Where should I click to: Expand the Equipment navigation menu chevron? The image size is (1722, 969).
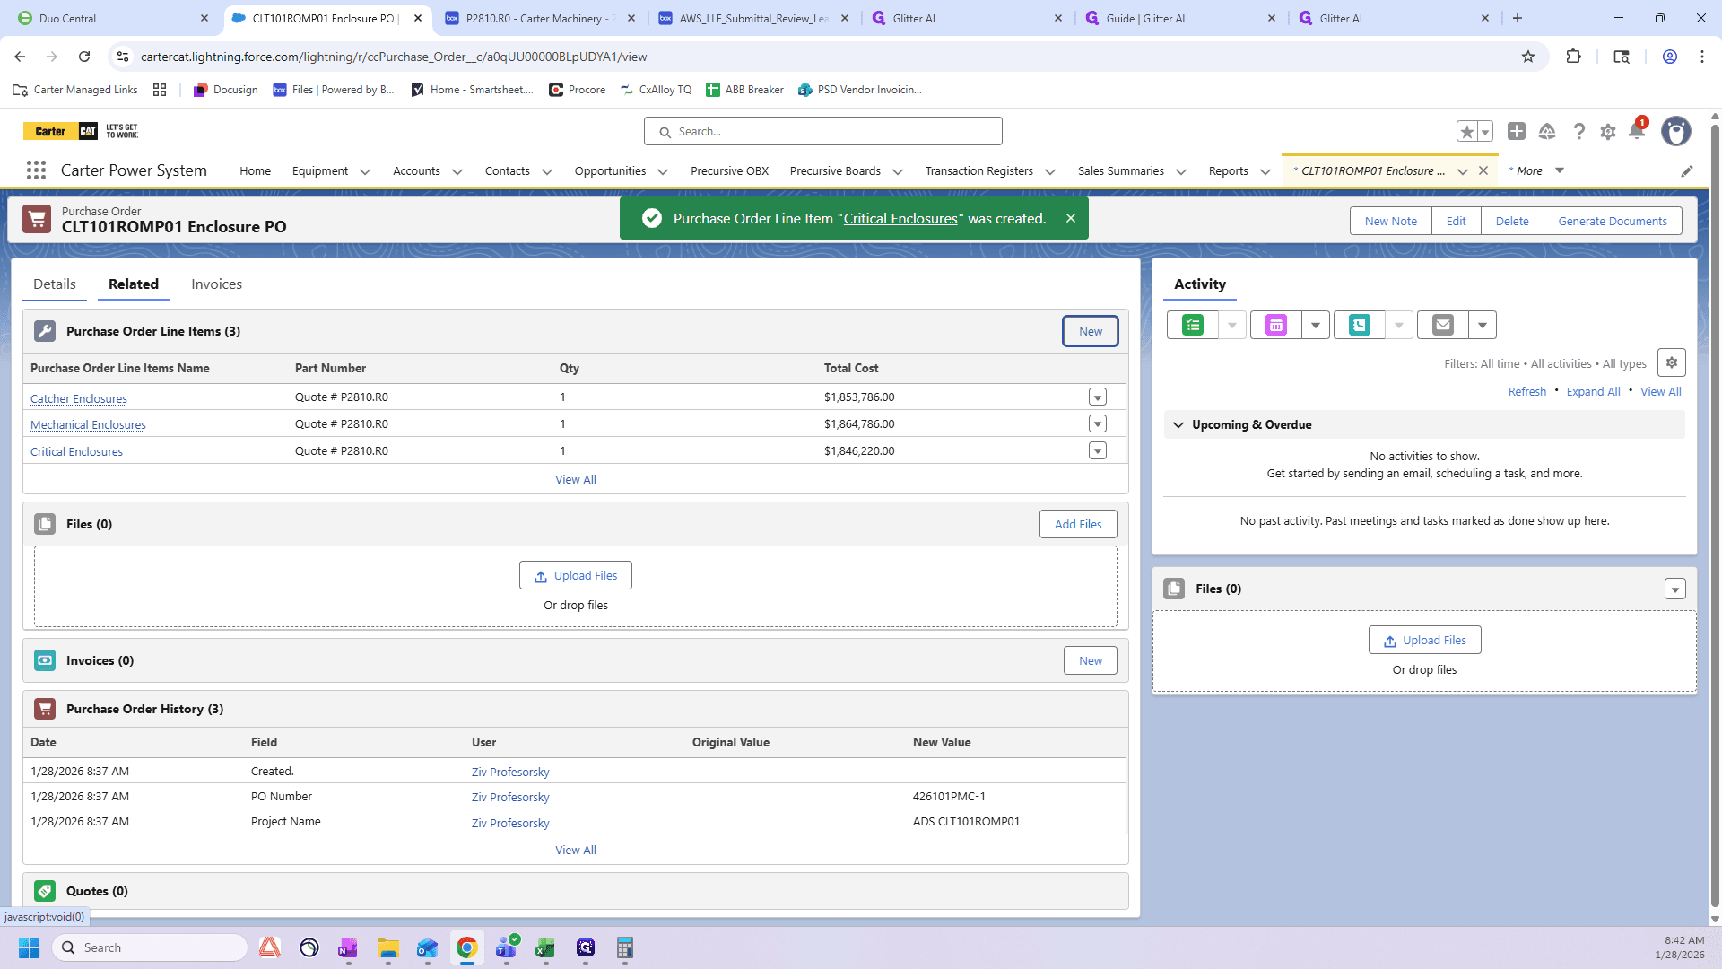pos(365,171)
